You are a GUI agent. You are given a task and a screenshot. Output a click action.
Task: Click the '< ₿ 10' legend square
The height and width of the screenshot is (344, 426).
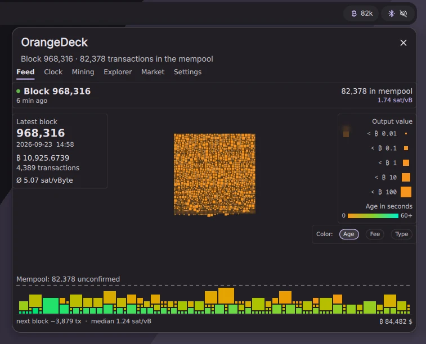coord(406,178)
